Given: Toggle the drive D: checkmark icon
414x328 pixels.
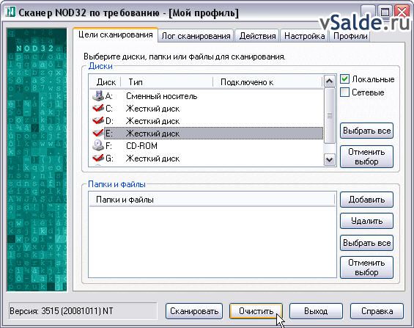Looking at the screenshot, I should [x=98, y=120].
